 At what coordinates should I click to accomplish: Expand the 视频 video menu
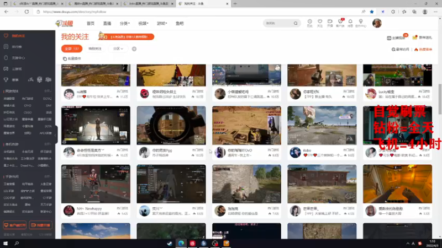[x=143, y=23]
